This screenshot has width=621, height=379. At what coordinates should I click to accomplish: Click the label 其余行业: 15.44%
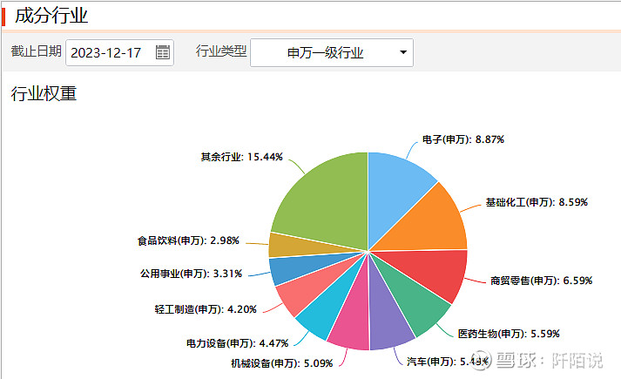click(241, 157)
